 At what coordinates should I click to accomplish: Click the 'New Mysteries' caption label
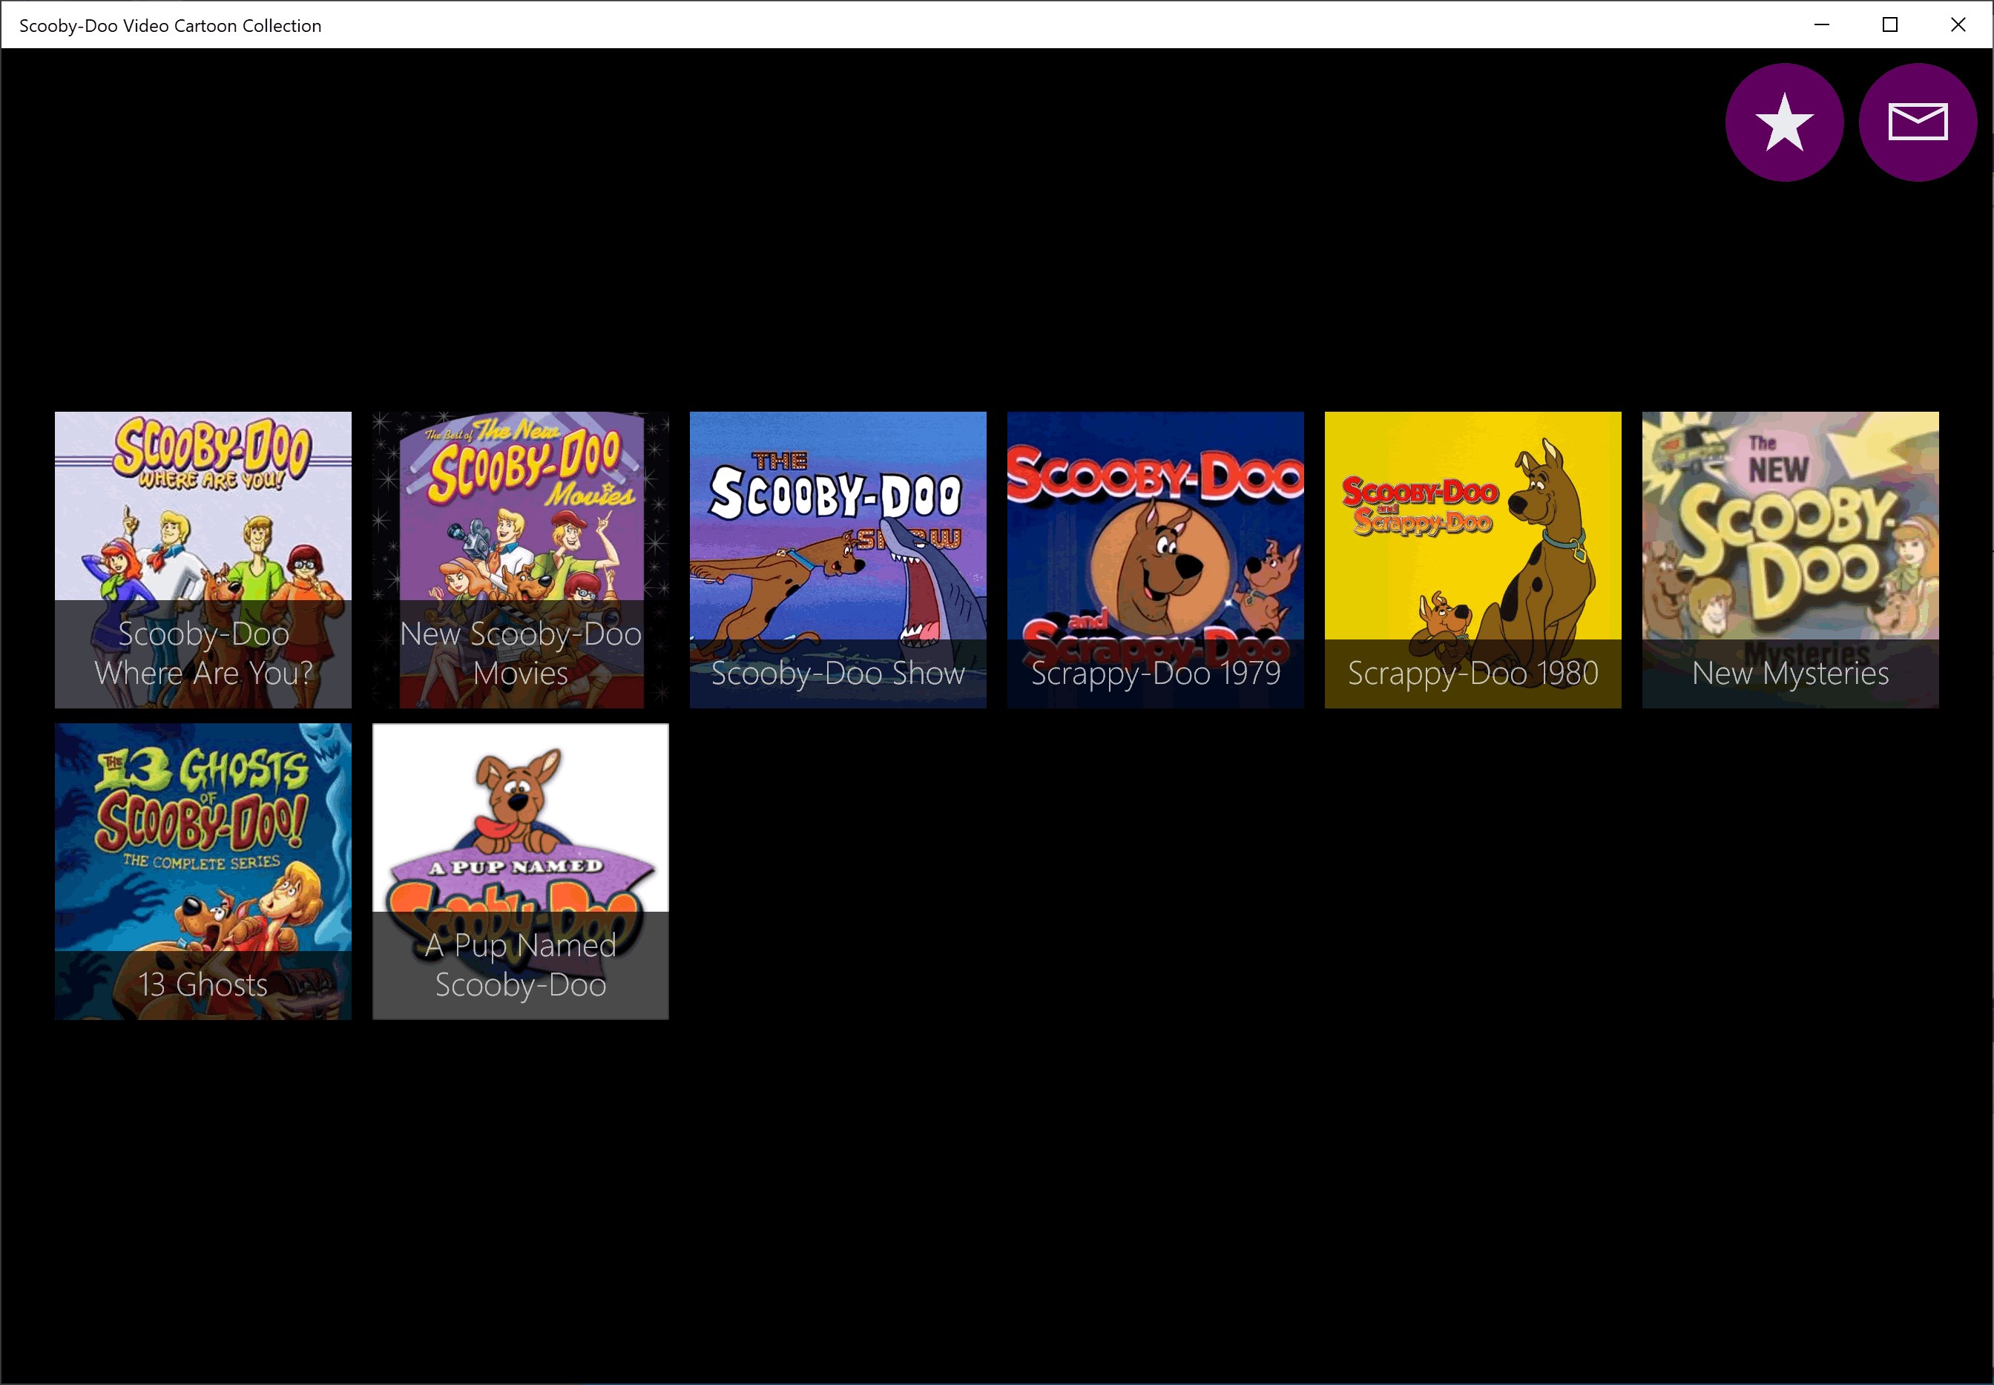point(1790,674)
